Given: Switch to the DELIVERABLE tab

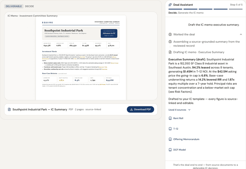Looking at the screenshot, I should point(14,6).
